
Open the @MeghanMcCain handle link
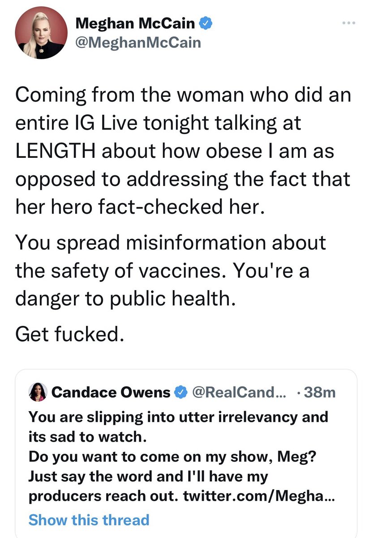[x=138, y=43]
